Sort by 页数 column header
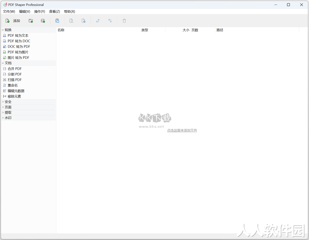The height and width of the screenshot is (240, 309). 203,30
